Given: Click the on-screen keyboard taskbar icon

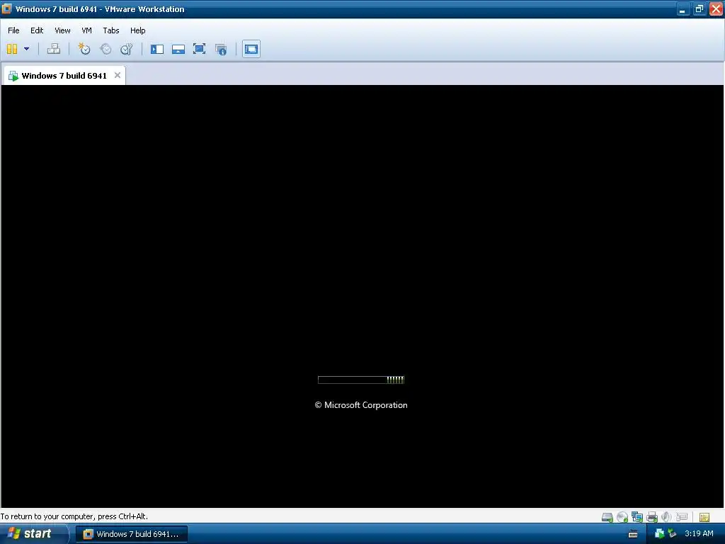Looking at the screenshot, I should tap(633, 534).
